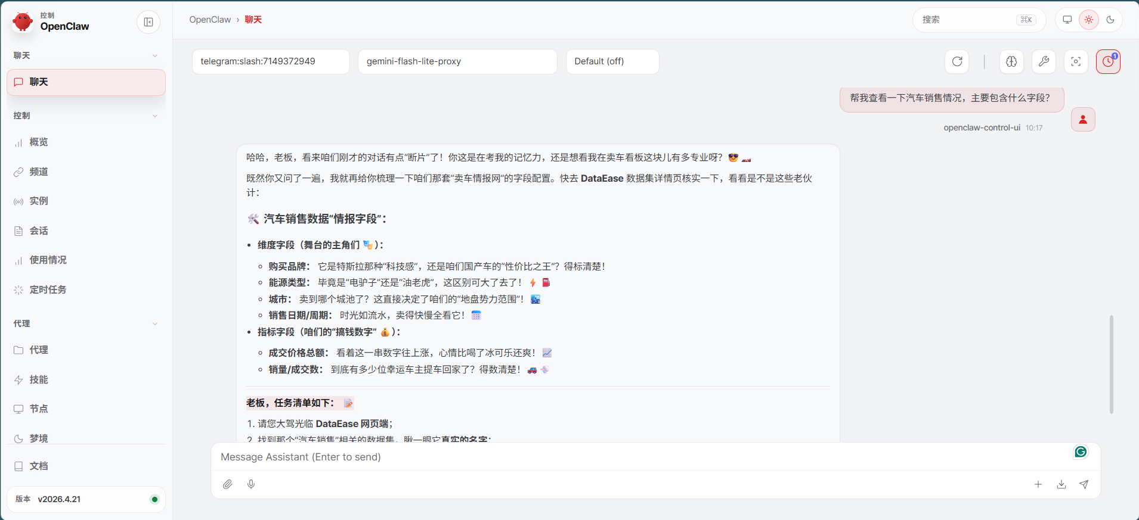Open the red clock scheduled icon
1139x520 pixels.
pyautogui.click(x=1108, y=61)
